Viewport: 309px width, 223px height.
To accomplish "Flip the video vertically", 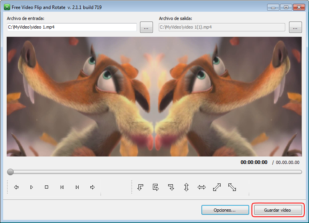I will coord(186,187).
